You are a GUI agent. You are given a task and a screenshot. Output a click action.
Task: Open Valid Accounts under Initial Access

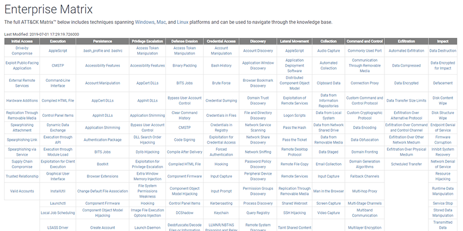coord(22,191)
